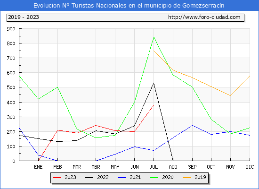Screen dimensions: 259x189
Task: Click the orange 2019 line start at JUL
Action: click(x=154, y=51)
